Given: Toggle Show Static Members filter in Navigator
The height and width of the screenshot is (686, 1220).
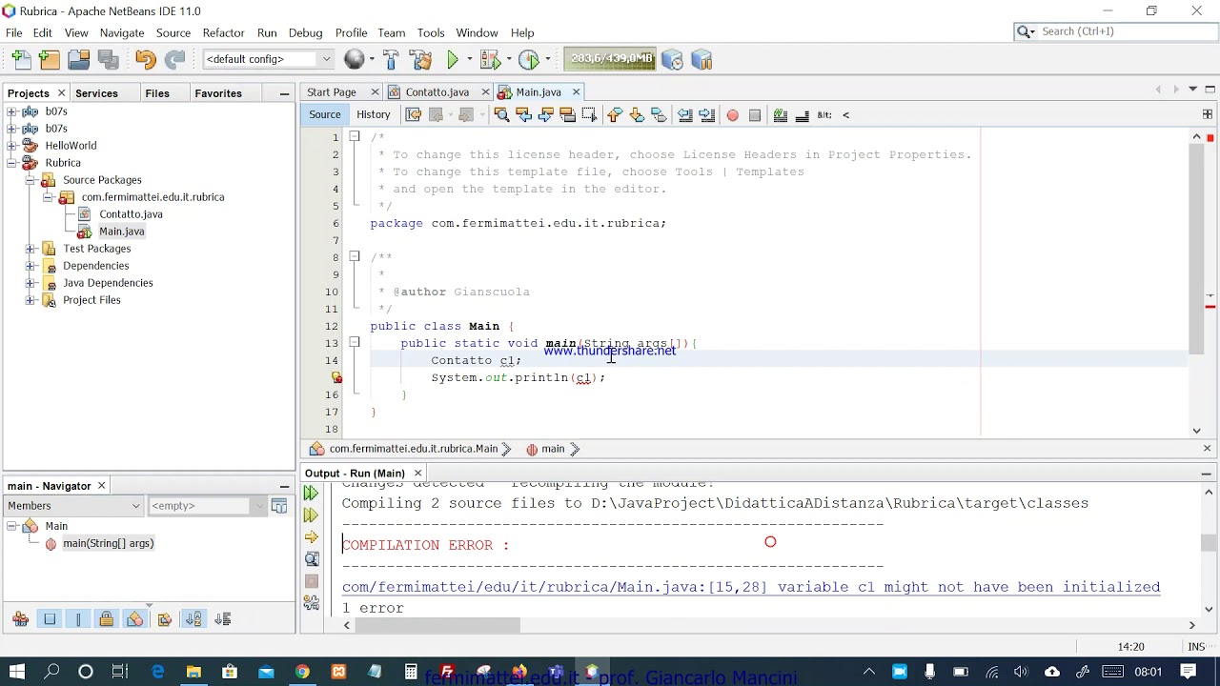Looking at the screenshot, I should [x=78, y=619].
